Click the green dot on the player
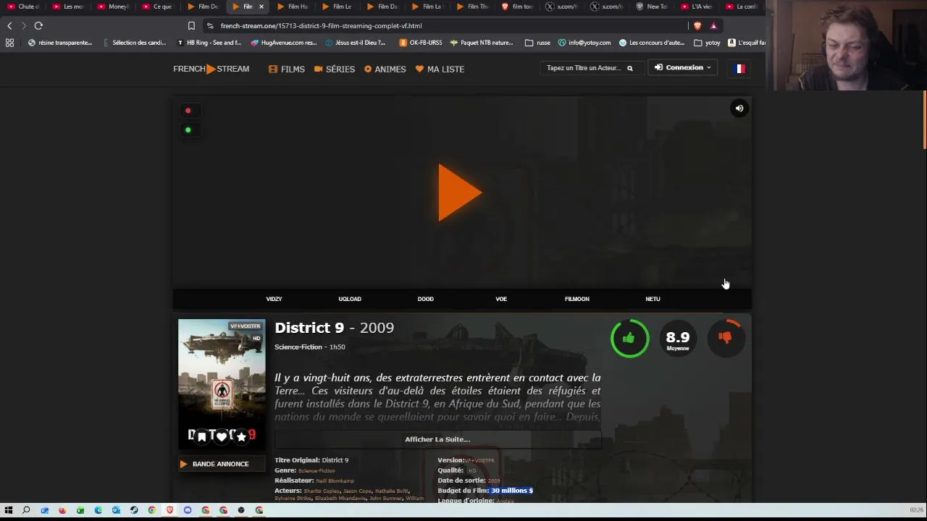The width and height of the screenshot is (927, 521). [x=188, y=130]
